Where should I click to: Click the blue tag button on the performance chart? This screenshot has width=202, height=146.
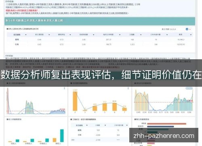tap(189, 88)
